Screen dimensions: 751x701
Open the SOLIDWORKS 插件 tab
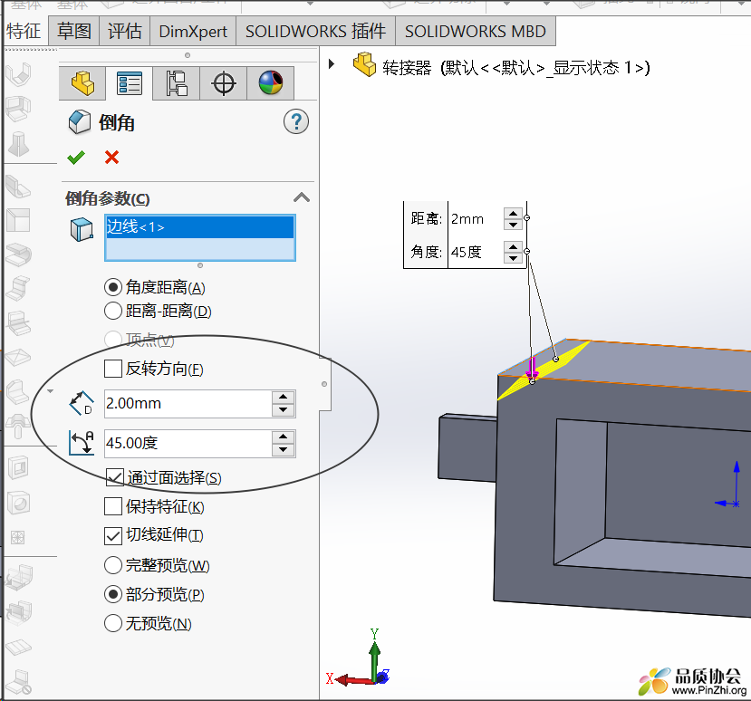315,31
